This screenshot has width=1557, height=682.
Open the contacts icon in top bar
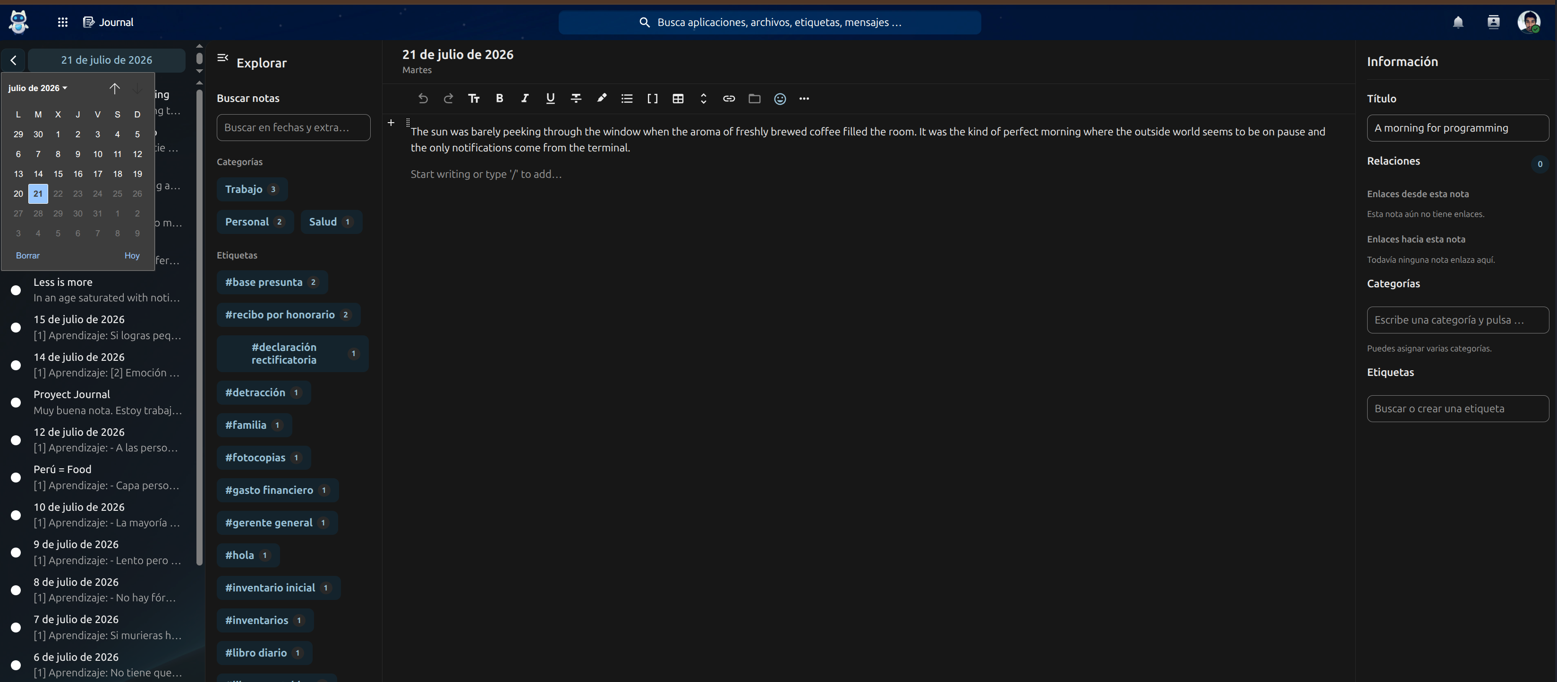(1493, 22)
